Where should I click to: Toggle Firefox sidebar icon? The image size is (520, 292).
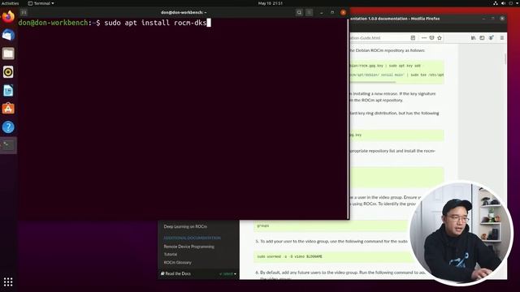[482, 38]
